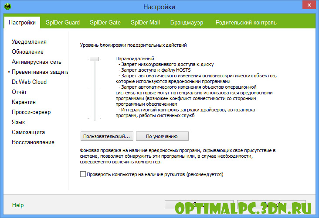The width and height of the screenshot is (319, 218).
Task: Open the Уведомления settings section
Action: click(29, 42)
